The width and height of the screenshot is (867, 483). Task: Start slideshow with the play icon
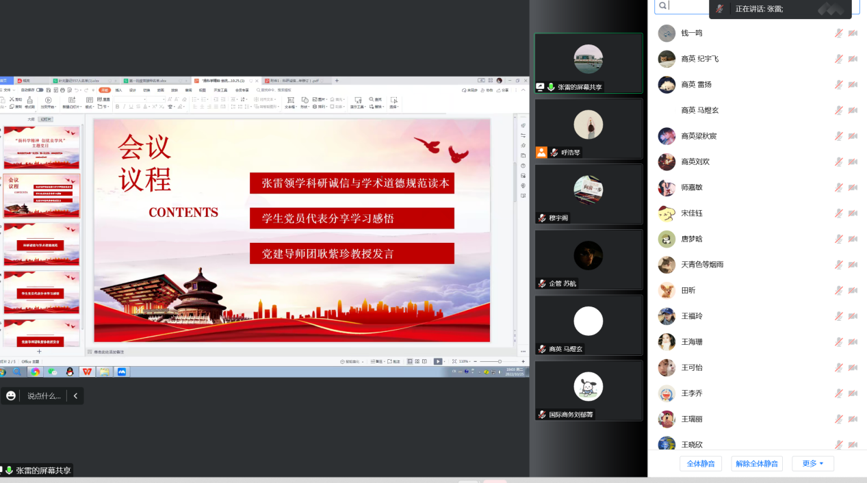click(x=438, y=361)
